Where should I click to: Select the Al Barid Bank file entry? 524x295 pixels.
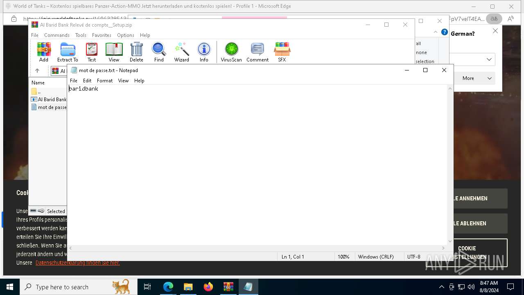(x=49, y=99)
